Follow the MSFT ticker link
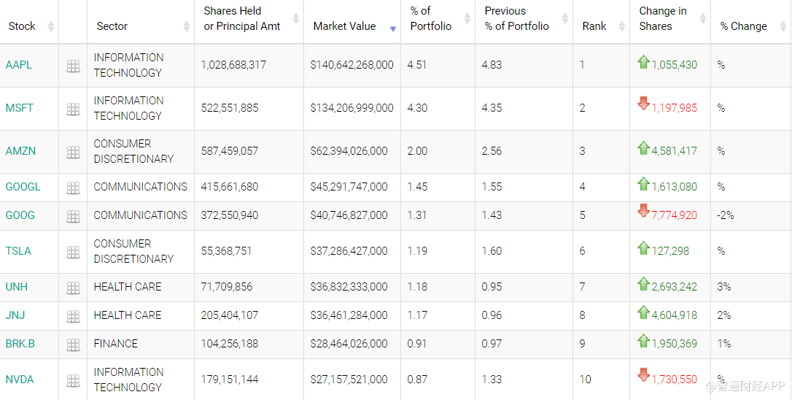Image resolution: width=792 pixels, height=400 pixels. click(x=20, y=108)
